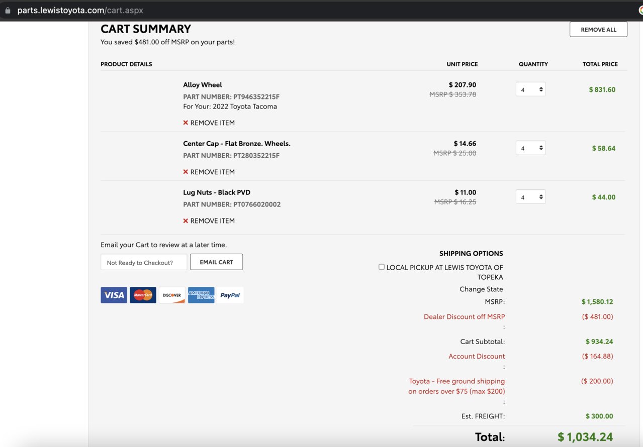The height and width of the screenshot is (447, 643).
Task: Click part number PT0766020002
Action: point(232,204)
